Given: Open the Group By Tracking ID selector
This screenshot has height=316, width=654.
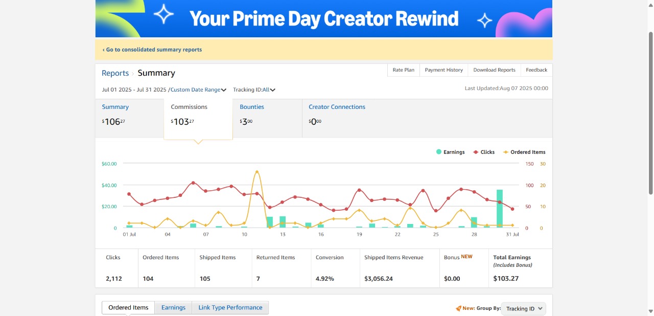Looking at the screenshot, I should (524, 309).
